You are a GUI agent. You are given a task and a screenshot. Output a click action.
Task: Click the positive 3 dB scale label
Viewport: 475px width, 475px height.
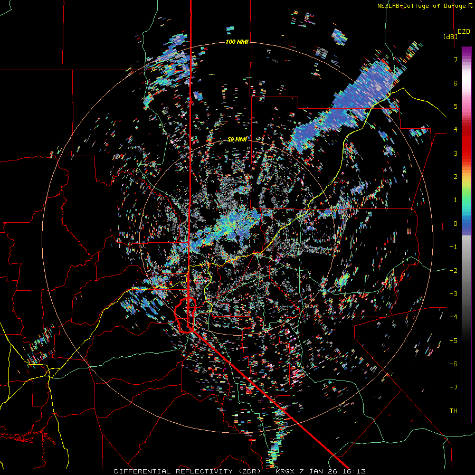(455, 153)
